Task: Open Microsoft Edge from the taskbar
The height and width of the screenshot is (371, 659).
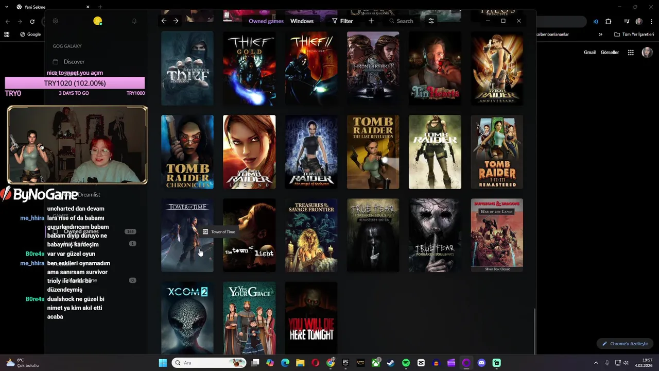Action: (x=285, y=363)
